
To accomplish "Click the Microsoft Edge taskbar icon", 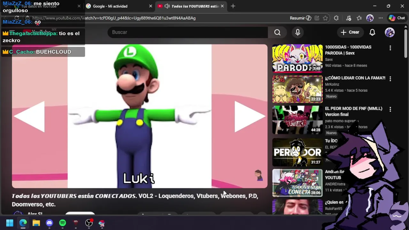I will click(23, 223).
